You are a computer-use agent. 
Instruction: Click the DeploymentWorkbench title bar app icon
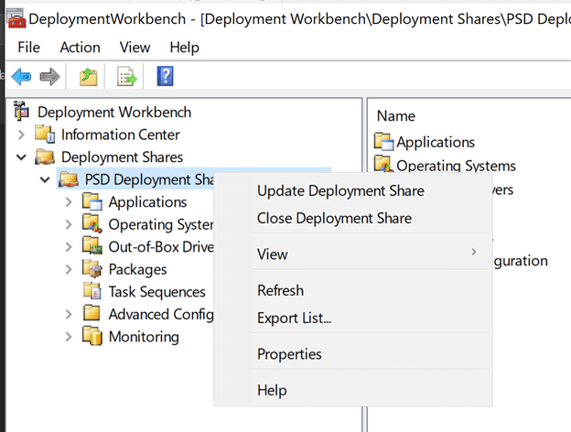coord(16,19)
